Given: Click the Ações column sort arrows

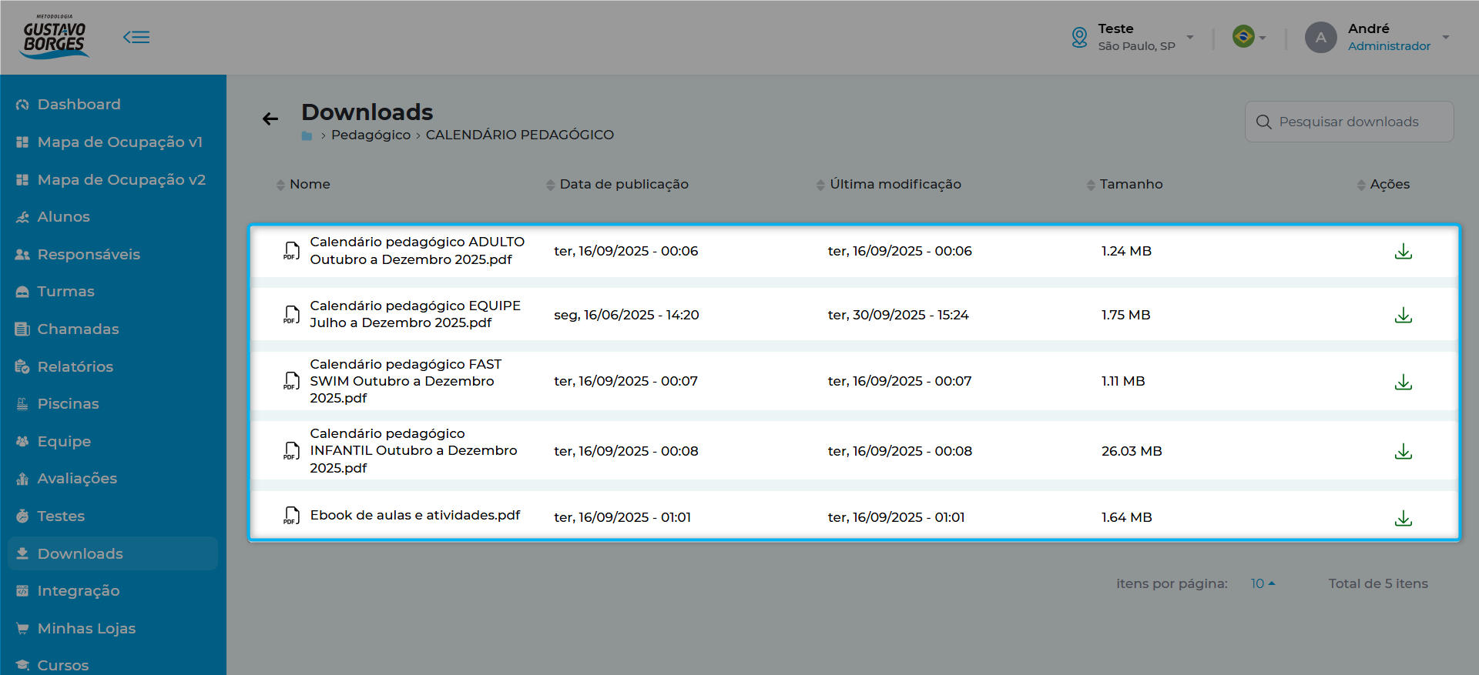Looking at the screenshot, I should point(1361,185).
